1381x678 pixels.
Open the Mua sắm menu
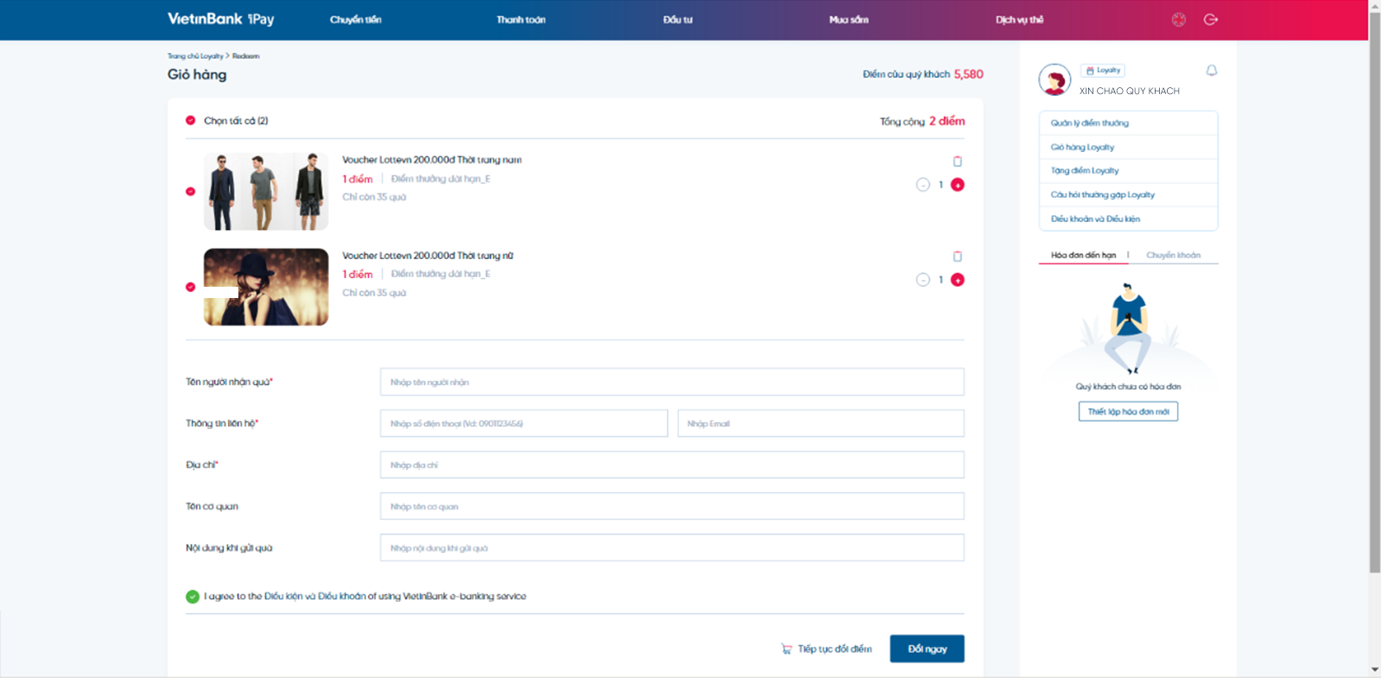pos(849,20)
